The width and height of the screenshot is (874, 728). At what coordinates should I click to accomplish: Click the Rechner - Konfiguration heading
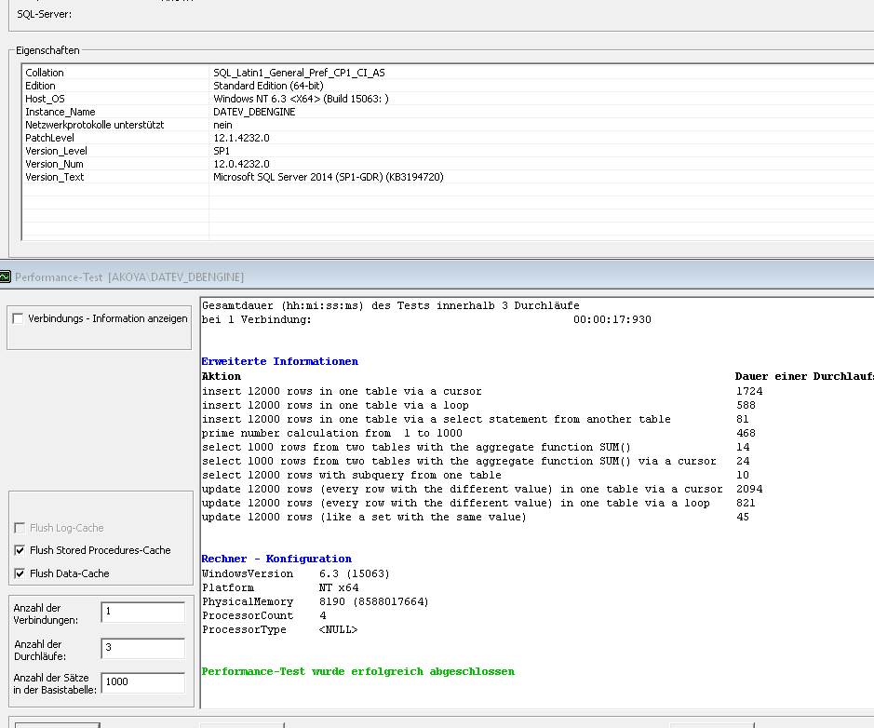coord(276,559)
